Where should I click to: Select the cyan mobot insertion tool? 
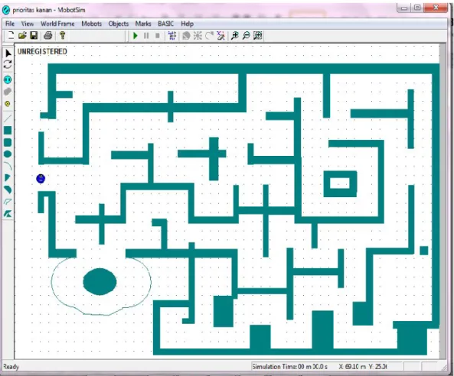[x=8, y=79]
